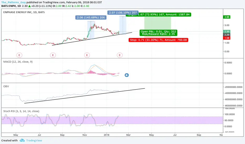Click the 0.5000 MACD scale value
Screen dimensions: 245x144
[228, 63]
